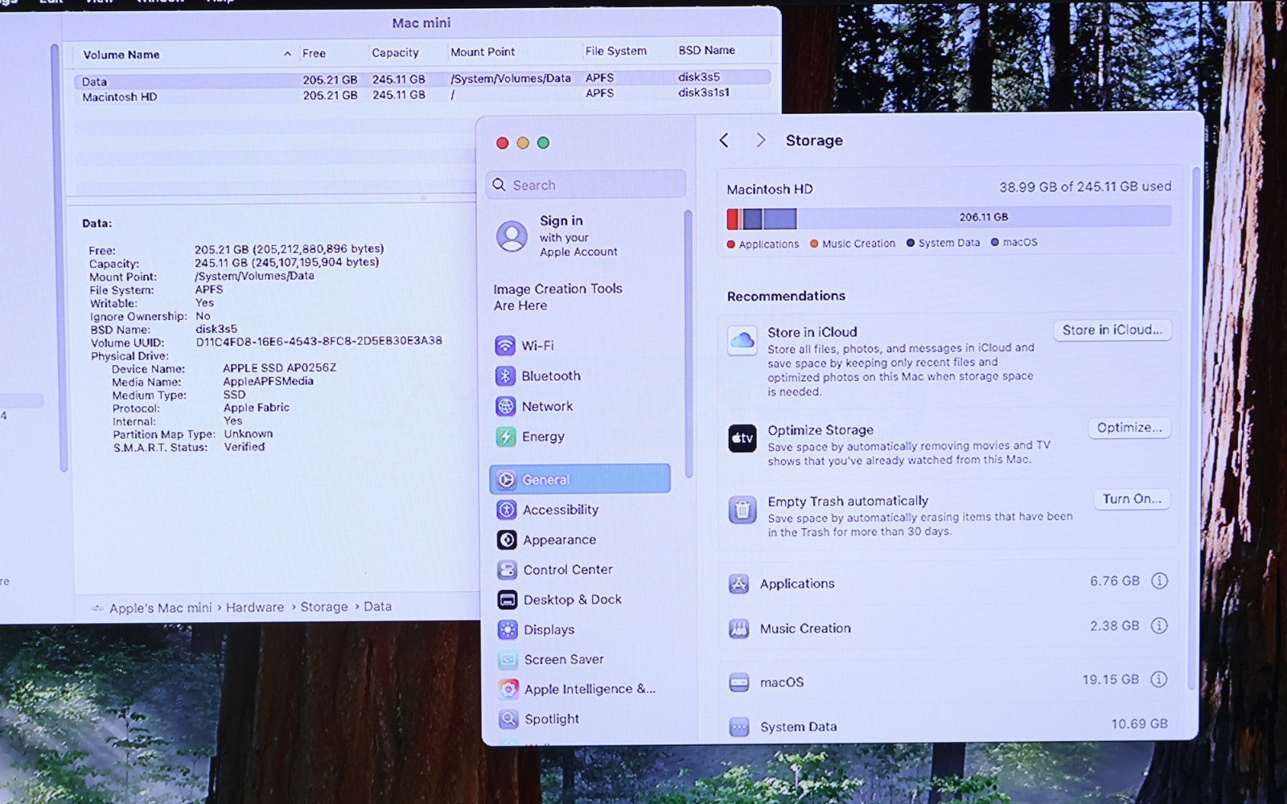Viewport: 1287px width, 804px height.
Task: Click info icon for Applications storage
Action: tap(1159, 581)
